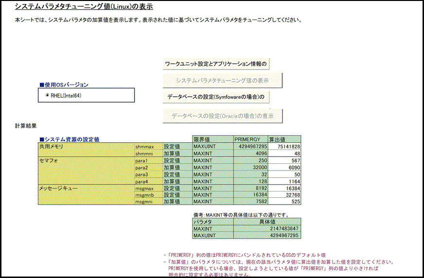Click システムパラメタチューニング値の表示 button
The height and width of the screenshot is (278, 424).
click(x=222, y=81)
